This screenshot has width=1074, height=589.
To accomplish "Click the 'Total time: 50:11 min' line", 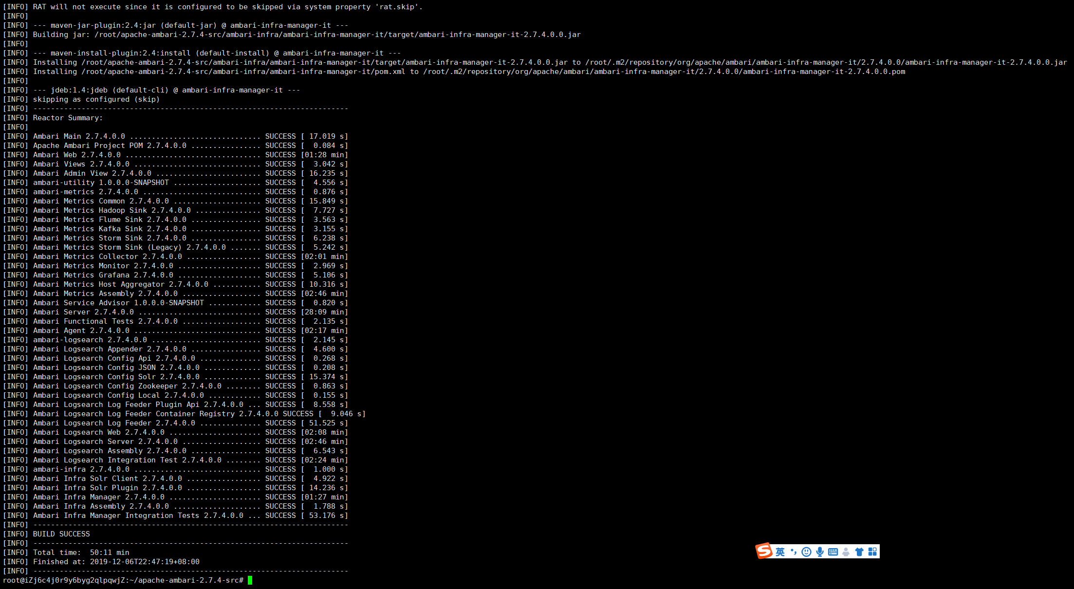I will click(66, 552).
